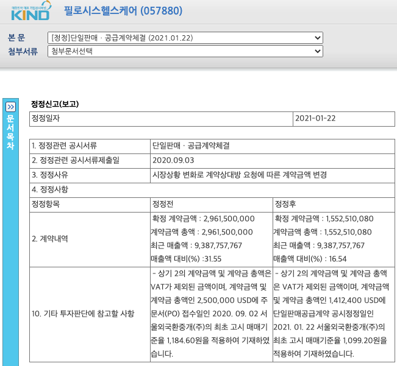Select the 4. 정정사항 row
This screenshot has width=397, height=366.
(212, 190)
